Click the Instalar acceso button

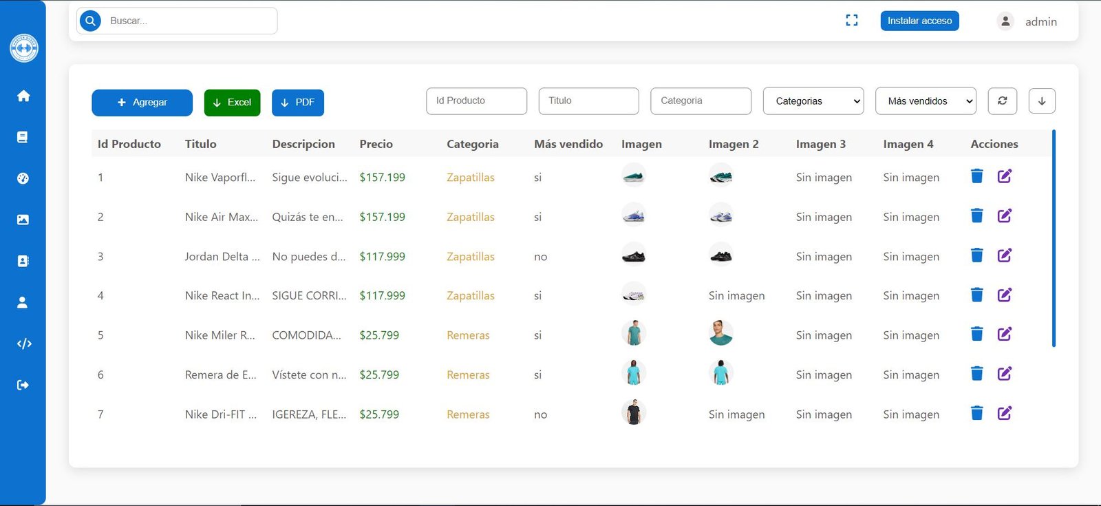919,21
